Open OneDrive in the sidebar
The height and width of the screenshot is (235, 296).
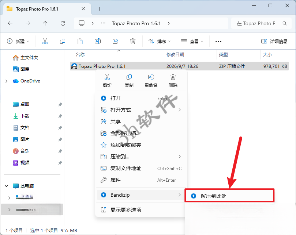click(26, 81)
